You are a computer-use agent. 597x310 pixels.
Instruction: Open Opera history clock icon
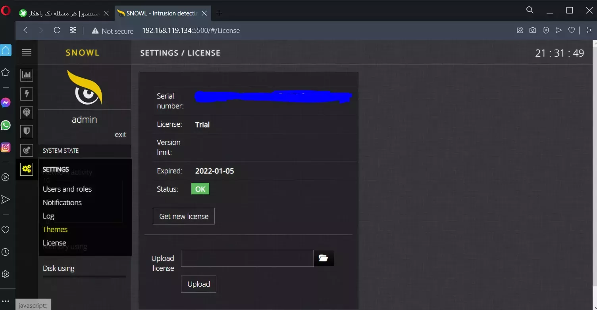[6, 252]
